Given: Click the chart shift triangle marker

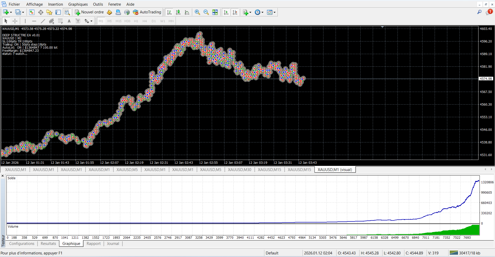Looking at the screenshot, I should point(383,27).
